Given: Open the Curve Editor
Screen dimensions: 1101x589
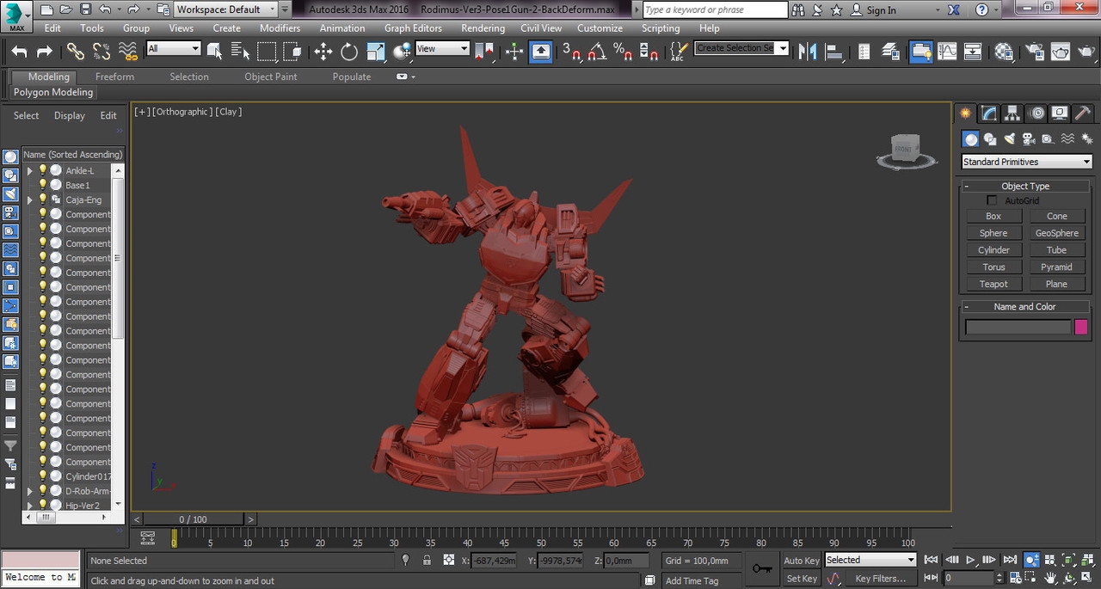Looking at the screenshot, I should (x=947, y=52).
